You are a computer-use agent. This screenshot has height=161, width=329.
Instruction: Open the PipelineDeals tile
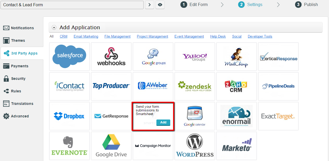pos(278,86)
